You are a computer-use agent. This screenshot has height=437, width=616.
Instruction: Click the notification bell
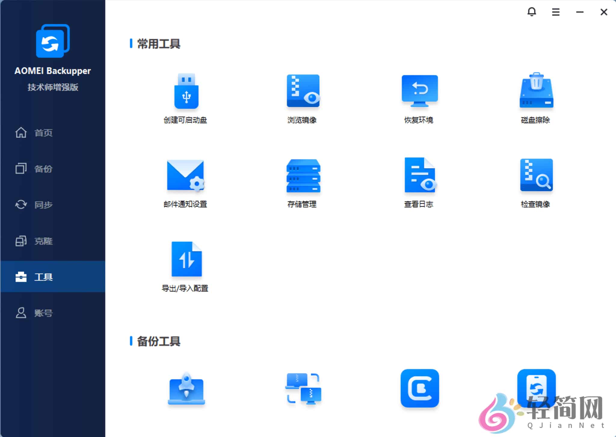(532, 12)
